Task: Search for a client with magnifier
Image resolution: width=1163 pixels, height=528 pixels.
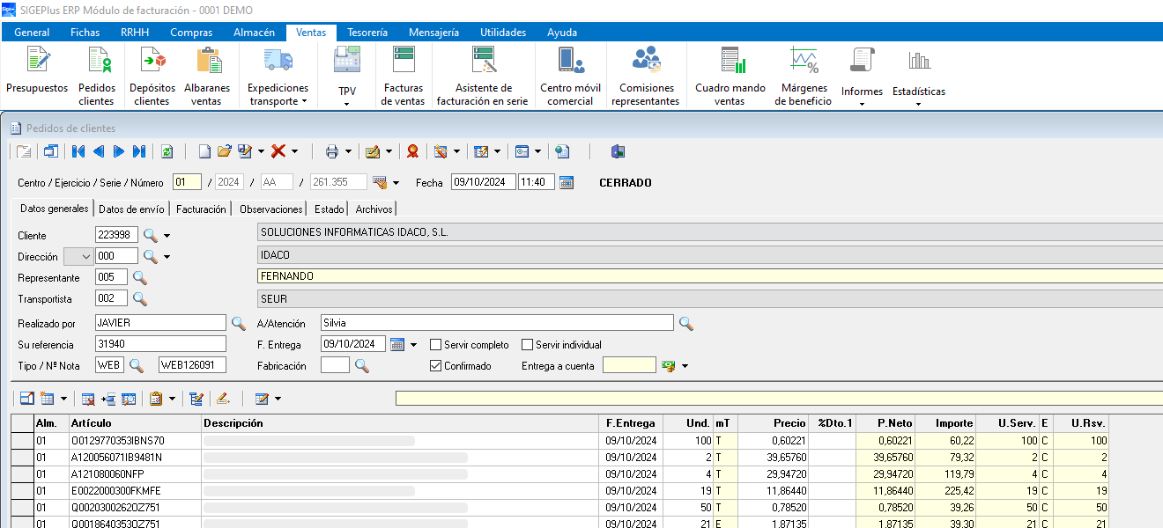Action: (151, 235)
